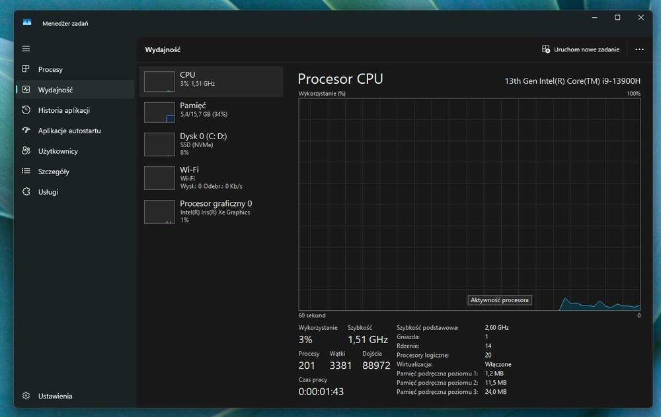Switch to Aplikacje autostartu page
Viewport: 661px width, 417px height.
75,131
